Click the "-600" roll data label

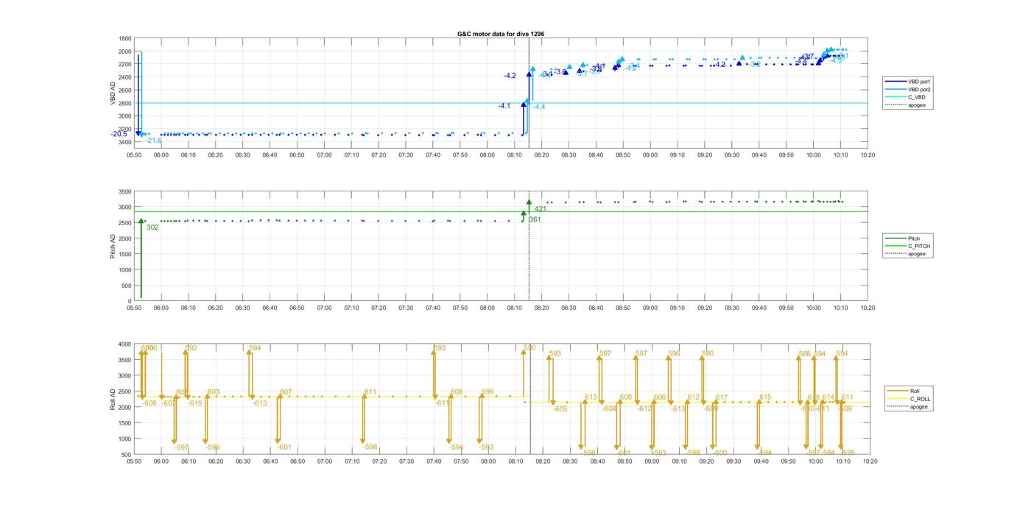pos(719,453)
